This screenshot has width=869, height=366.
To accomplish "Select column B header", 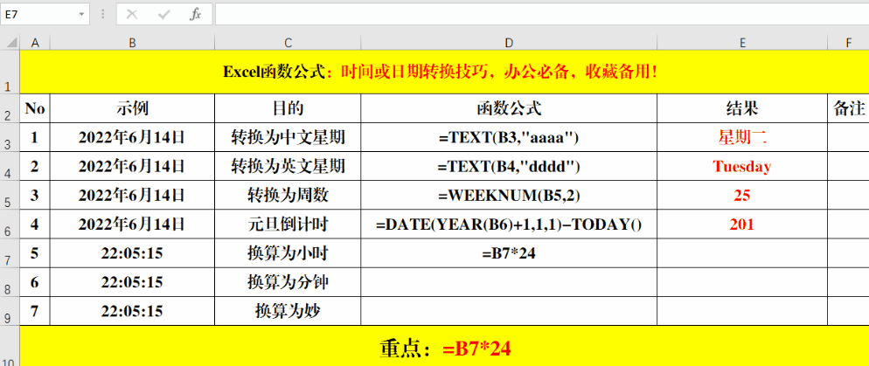I will click(132, 43).
